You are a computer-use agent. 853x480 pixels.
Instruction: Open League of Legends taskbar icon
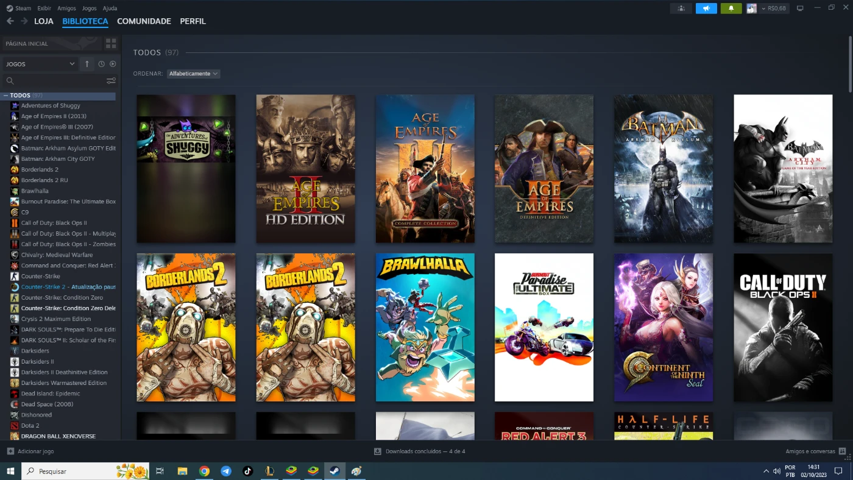point(269,471)
